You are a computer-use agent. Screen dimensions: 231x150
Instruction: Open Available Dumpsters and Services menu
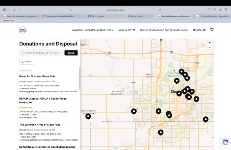point(92,30)
